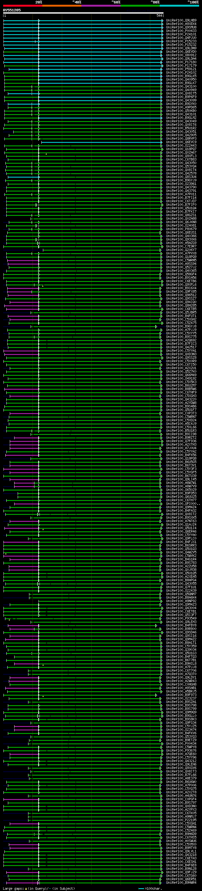Select the UniRef100_P80679 label
Viewport: 202px width, 891px height.
click(181, 229)
